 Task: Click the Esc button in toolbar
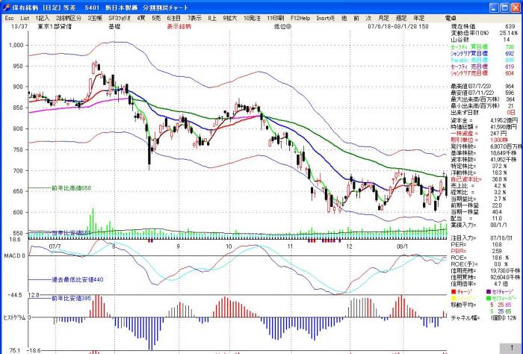[x=9, y=16]
